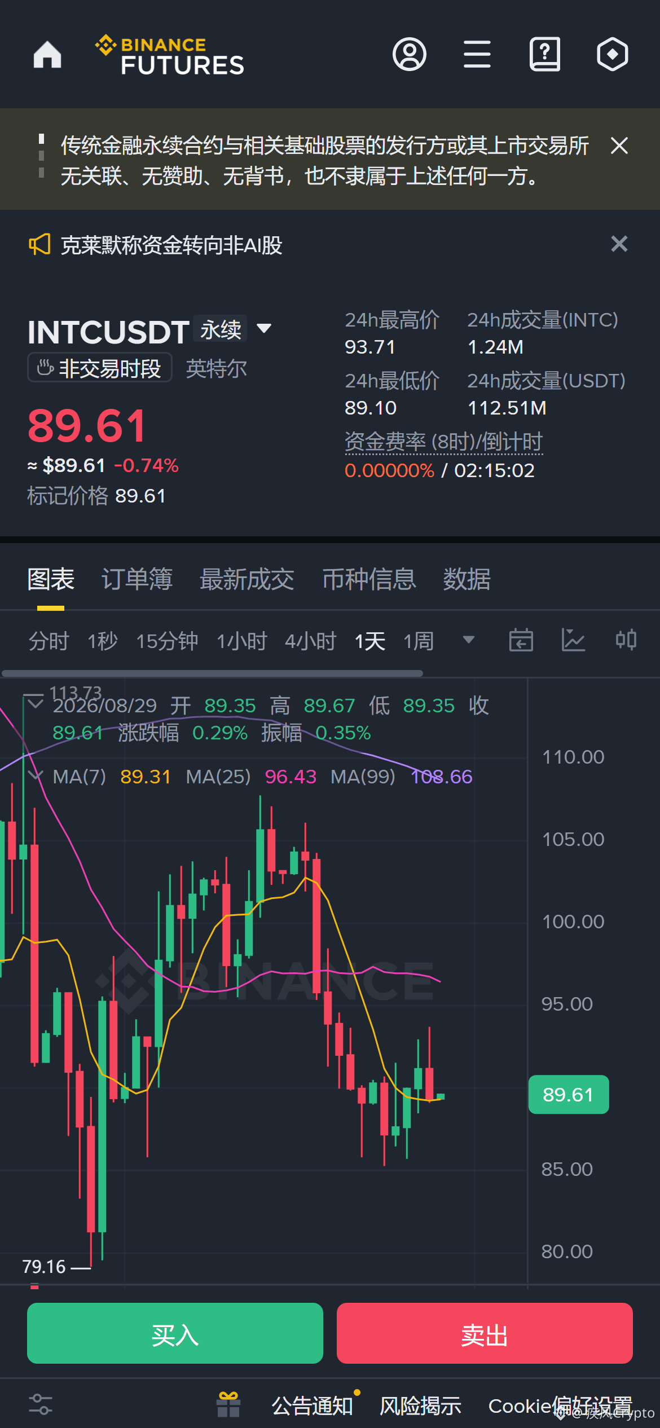Screen dimensions: 660x1428
Task: Click the 非交易时段 status badge
Action: [99, 368]
